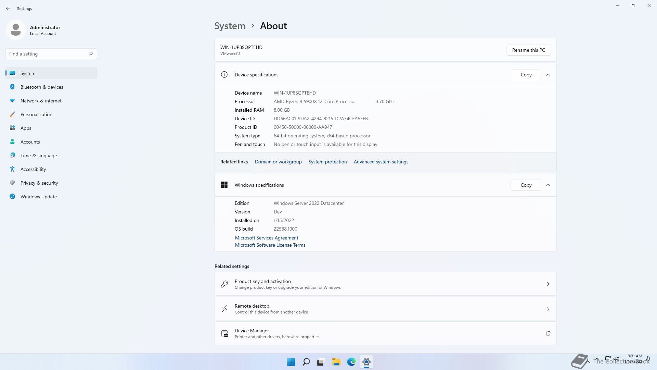The width and height of the screenshot is (657, 370).
Task: Open the Remote desktop settings
Action: pos(385,309)
